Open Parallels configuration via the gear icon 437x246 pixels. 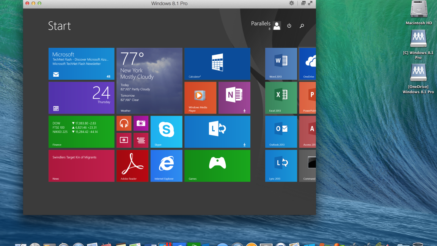click(x=291, y=3)
